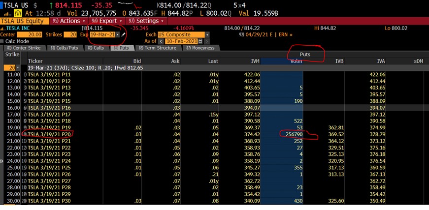
Task: Click the bar chart icon beside TESLA INC
Action: coord(3,28)
